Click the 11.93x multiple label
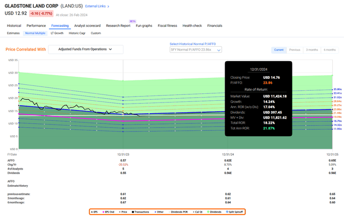 click(x=338, y=129)
